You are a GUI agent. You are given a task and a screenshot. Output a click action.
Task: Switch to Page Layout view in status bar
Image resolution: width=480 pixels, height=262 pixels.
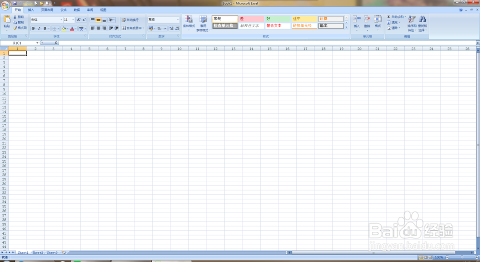(426, 257)
